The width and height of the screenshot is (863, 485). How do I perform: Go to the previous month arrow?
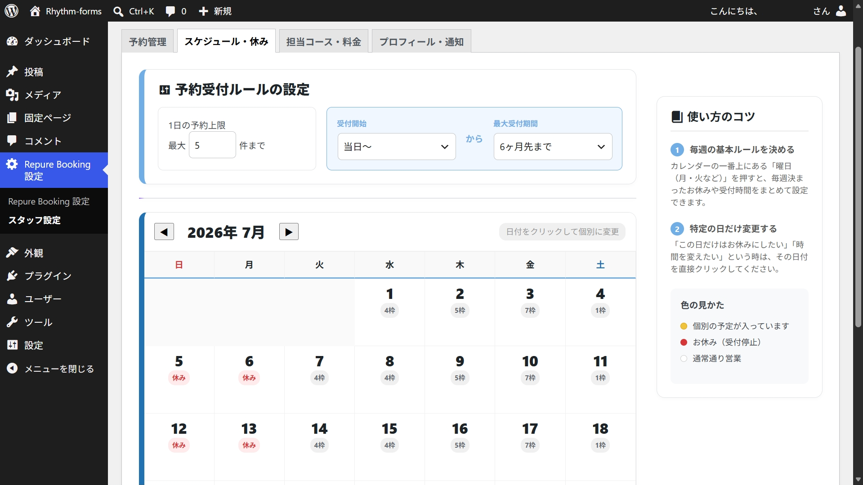(164, 232)
